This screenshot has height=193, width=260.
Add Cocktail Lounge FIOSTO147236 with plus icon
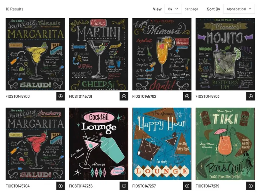pyautogui.click(x=124, y=186)
